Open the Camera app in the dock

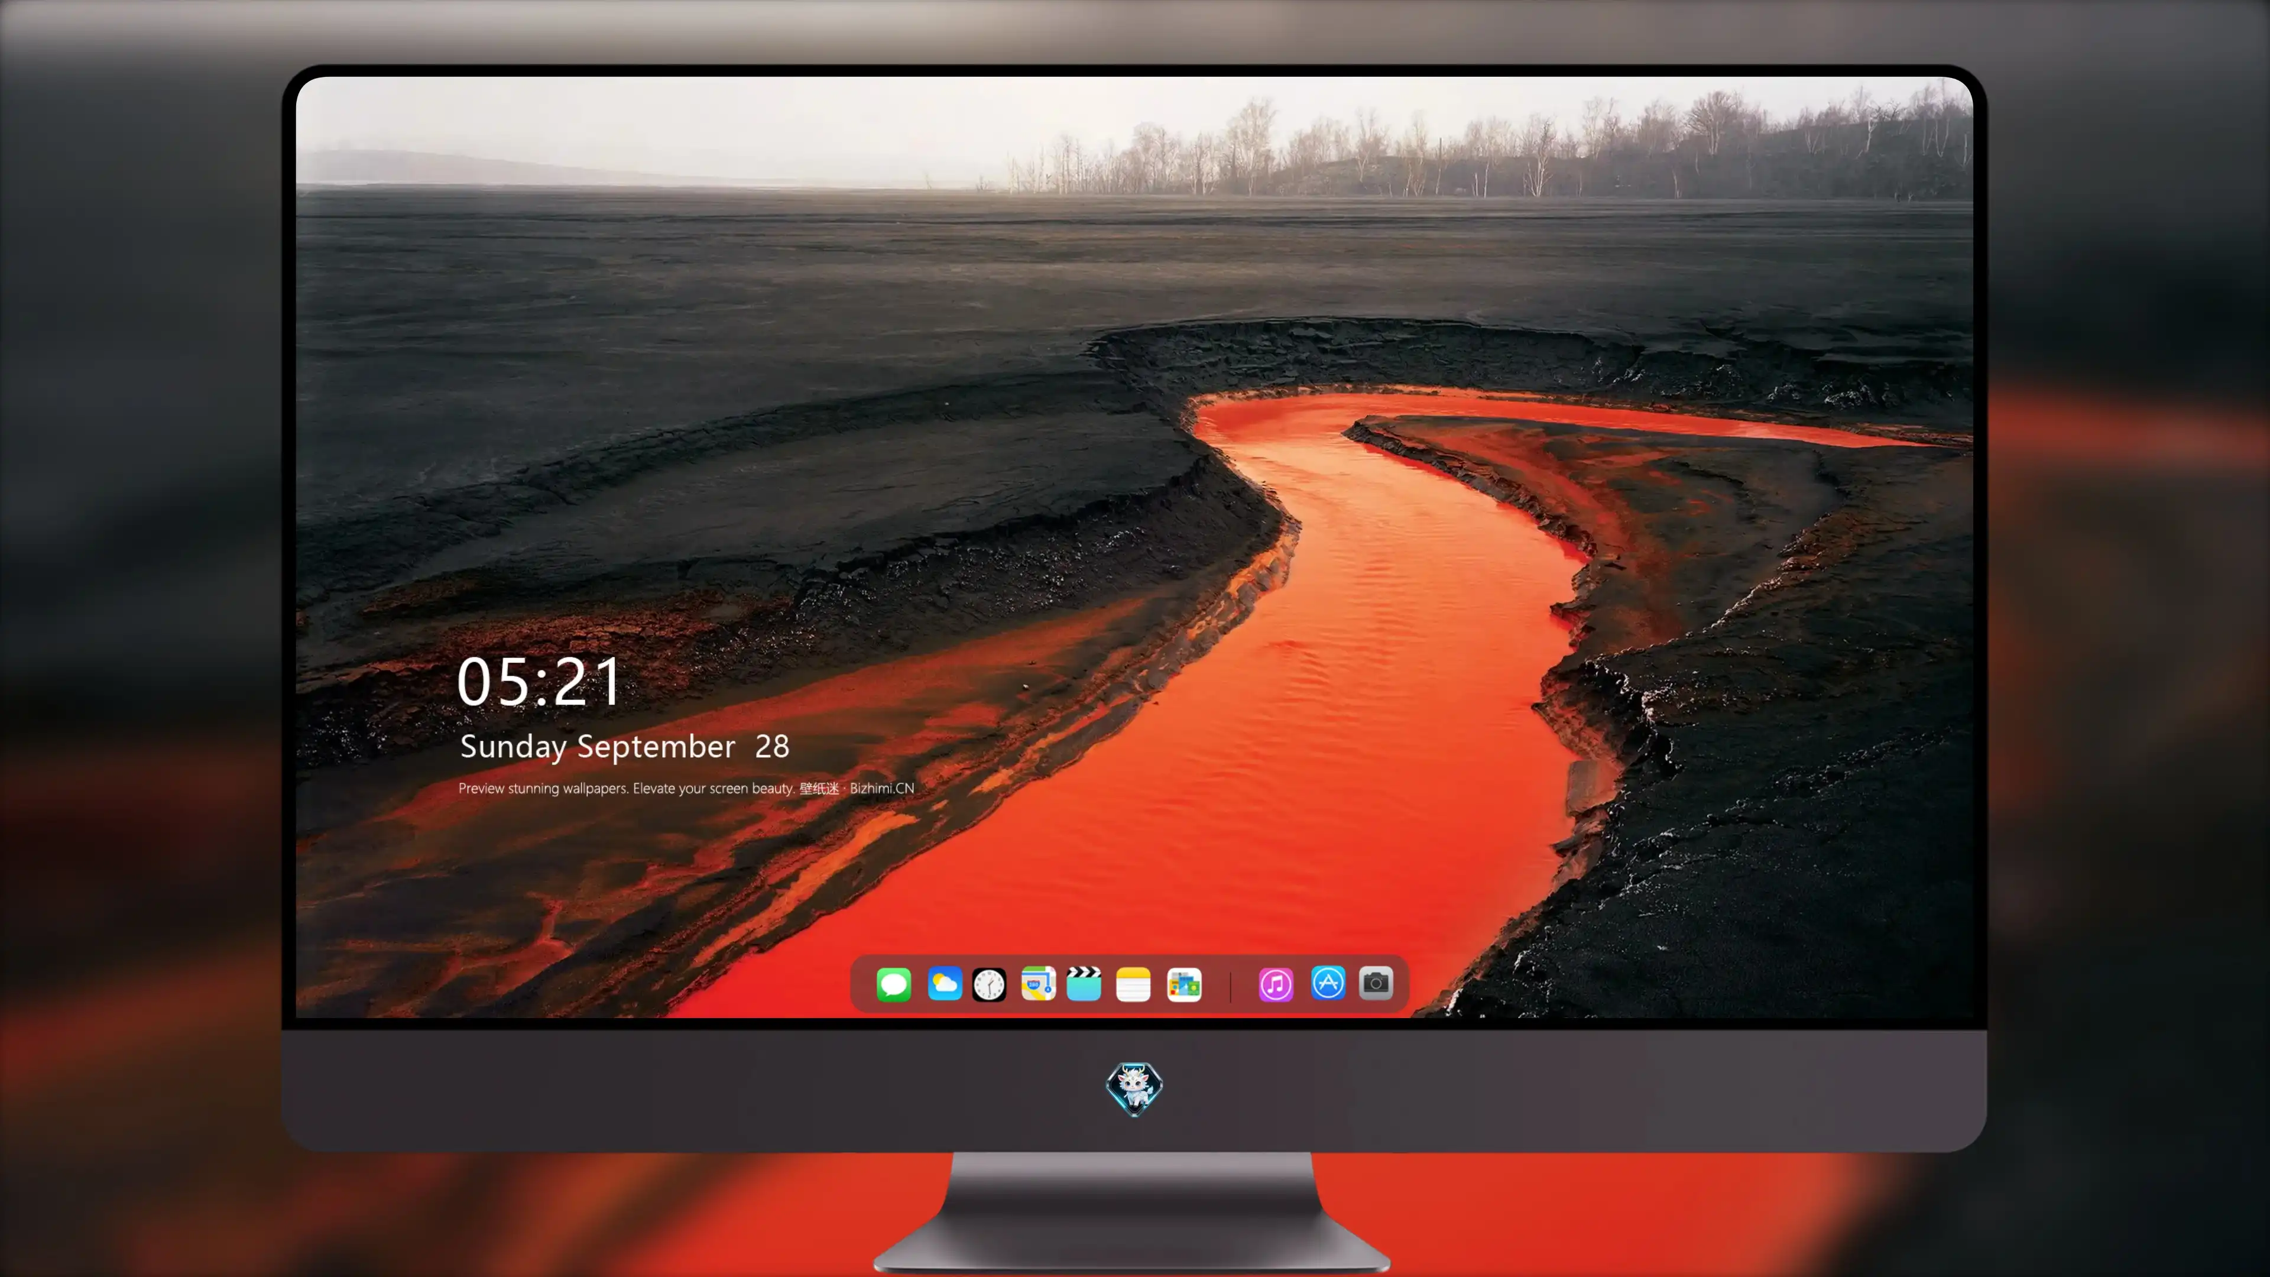pyautogui.click(x=1376, y=983)
